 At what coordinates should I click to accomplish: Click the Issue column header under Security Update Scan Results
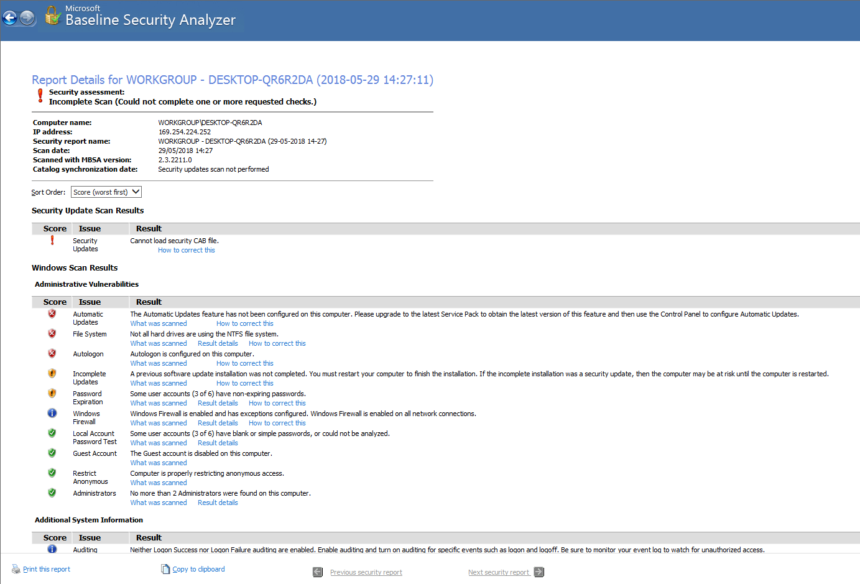(x=90, y=228)
